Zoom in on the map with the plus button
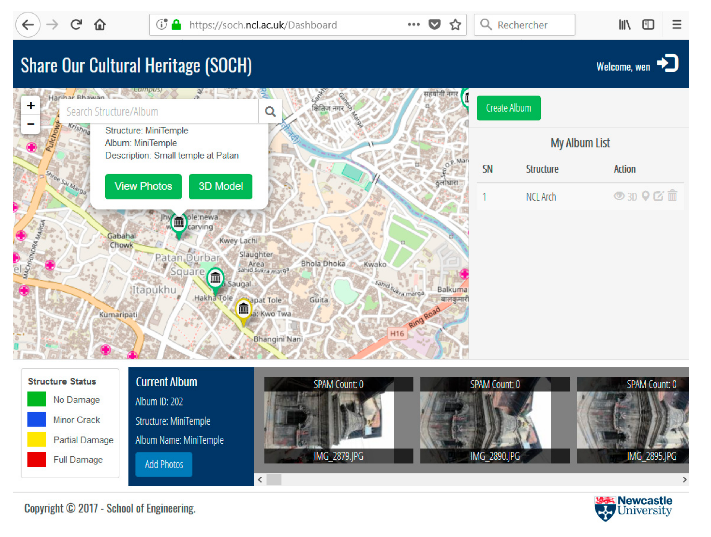711x537 pixels. (31, 106)
